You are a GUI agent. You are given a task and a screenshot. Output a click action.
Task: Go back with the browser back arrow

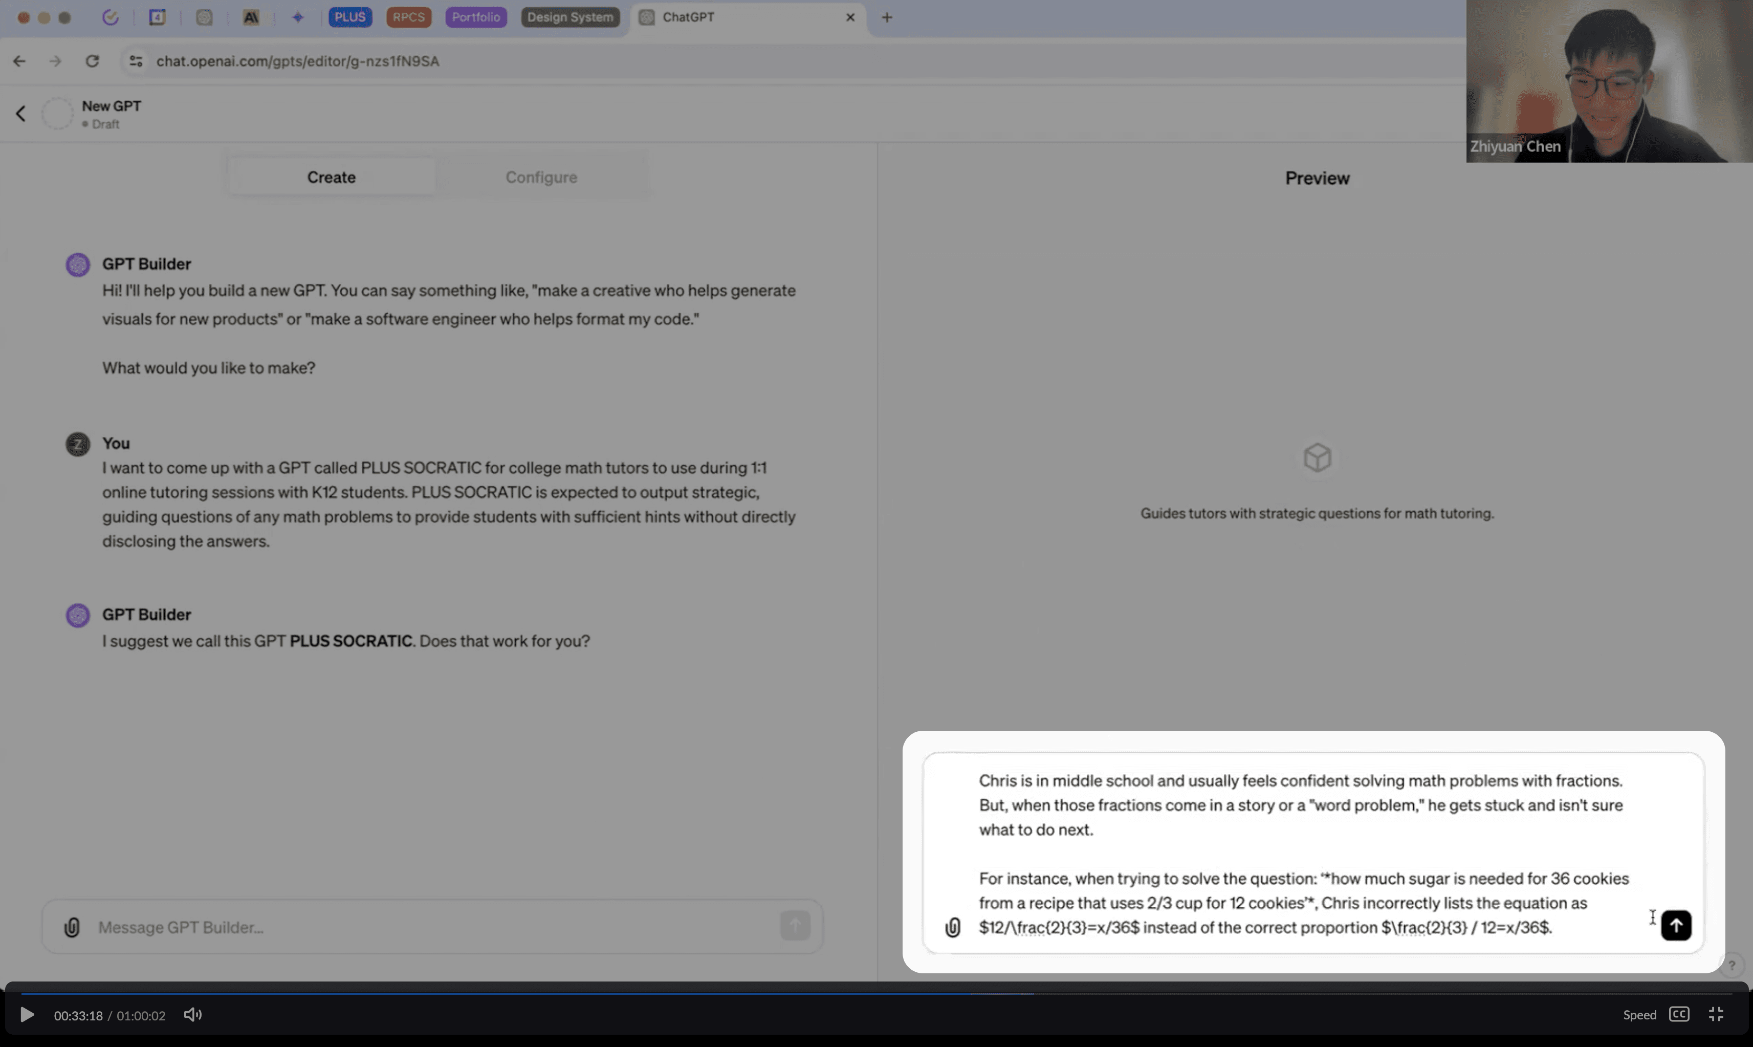(19, 61)
